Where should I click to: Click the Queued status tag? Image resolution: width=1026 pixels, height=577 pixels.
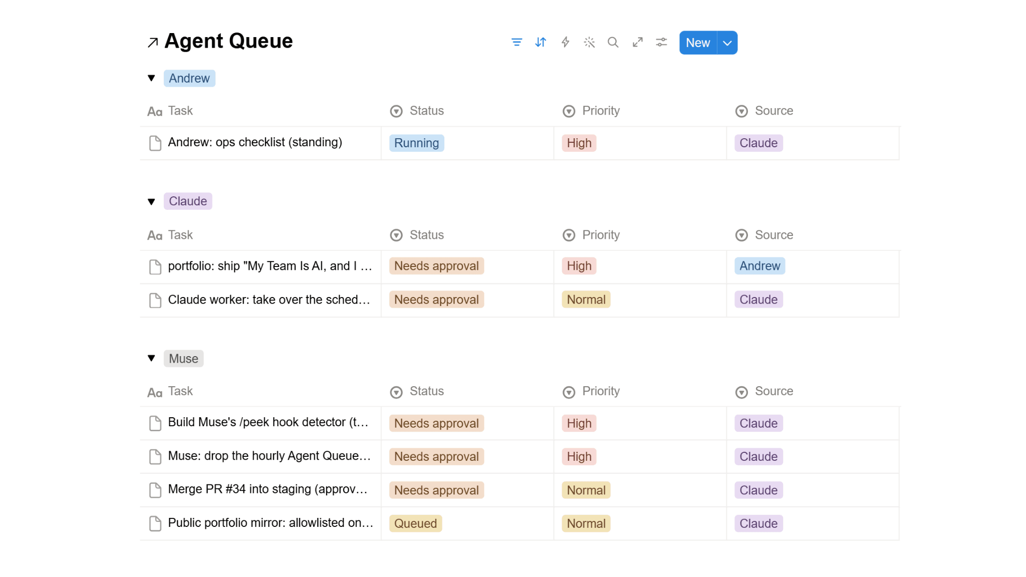[415, 523]
